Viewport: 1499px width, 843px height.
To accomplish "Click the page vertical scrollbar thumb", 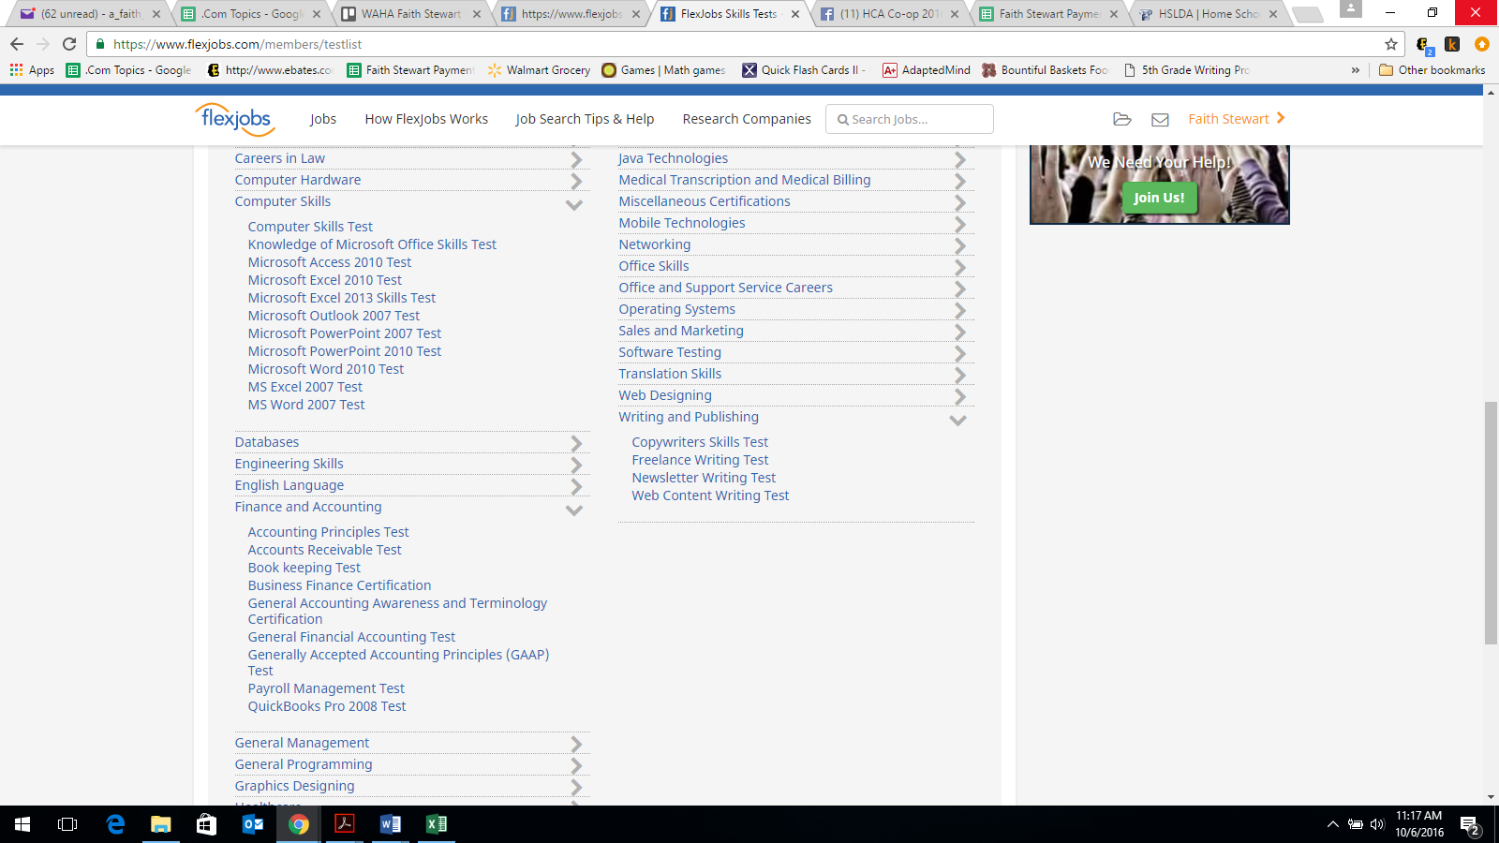I will tap(1491, 523).
